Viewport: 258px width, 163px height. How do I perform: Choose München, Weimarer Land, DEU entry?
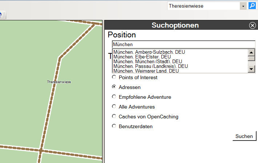pyautogui.click(x=146, y=71)
